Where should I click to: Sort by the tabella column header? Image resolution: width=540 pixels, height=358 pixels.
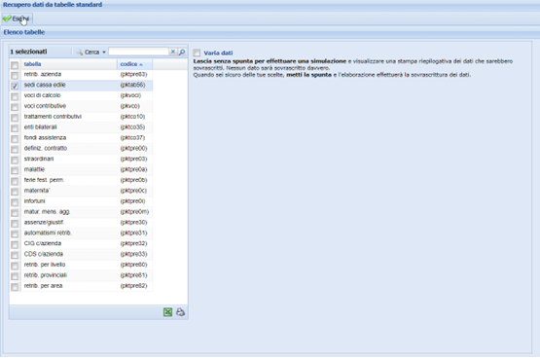69,64
